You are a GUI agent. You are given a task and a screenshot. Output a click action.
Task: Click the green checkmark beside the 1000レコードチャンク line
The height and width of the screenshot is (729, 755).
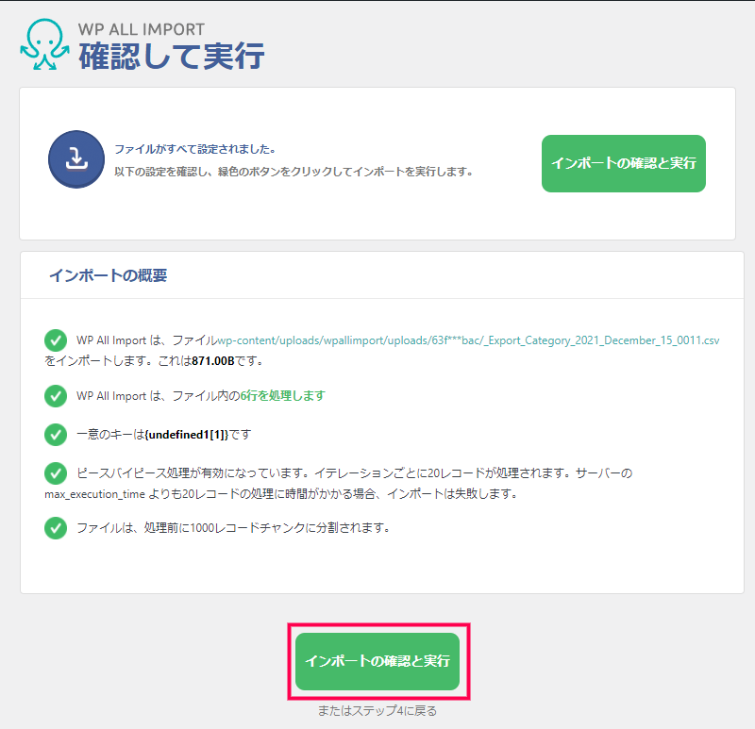(x=56, y=528)
